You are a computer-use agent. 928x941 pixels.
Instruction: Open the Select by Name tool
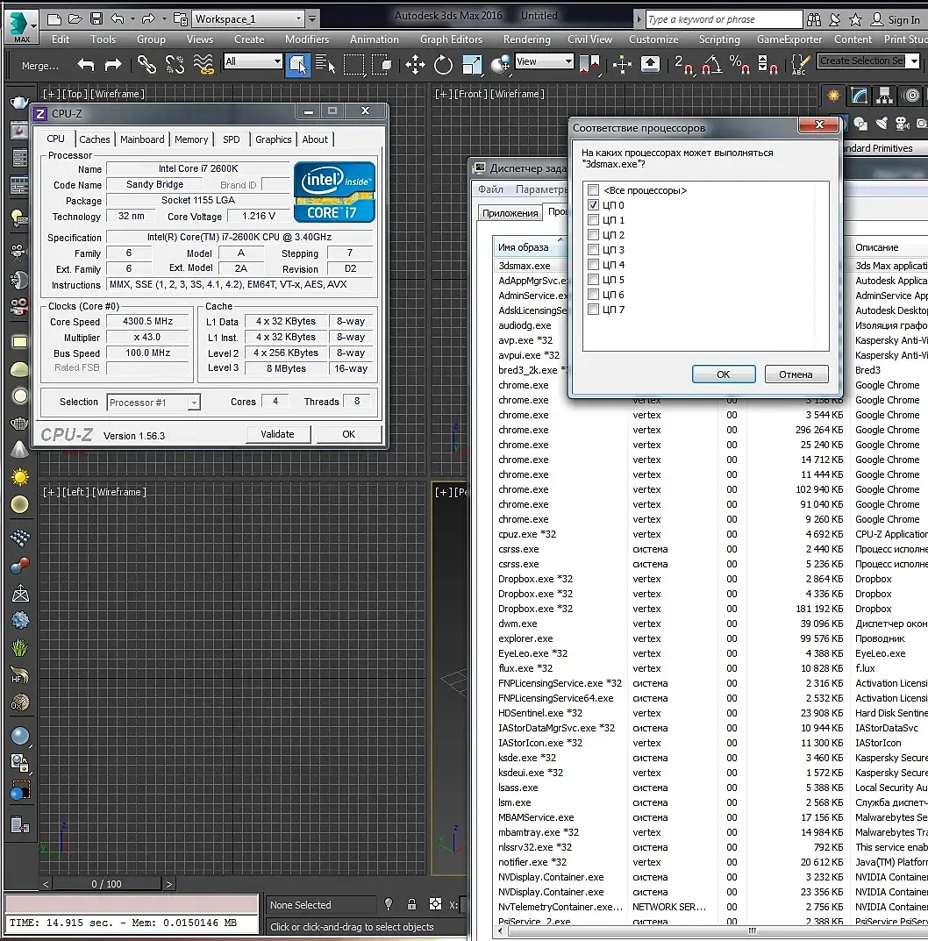[x=325, y=64]
